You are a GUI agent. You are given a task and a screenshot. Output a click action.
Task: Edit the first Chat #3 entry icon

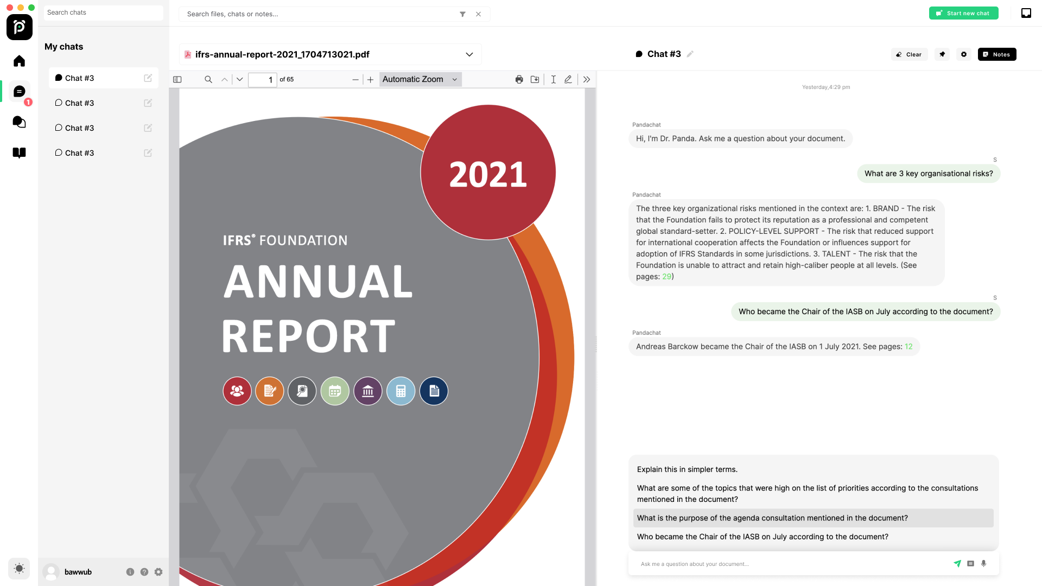(x=148, y=78)
